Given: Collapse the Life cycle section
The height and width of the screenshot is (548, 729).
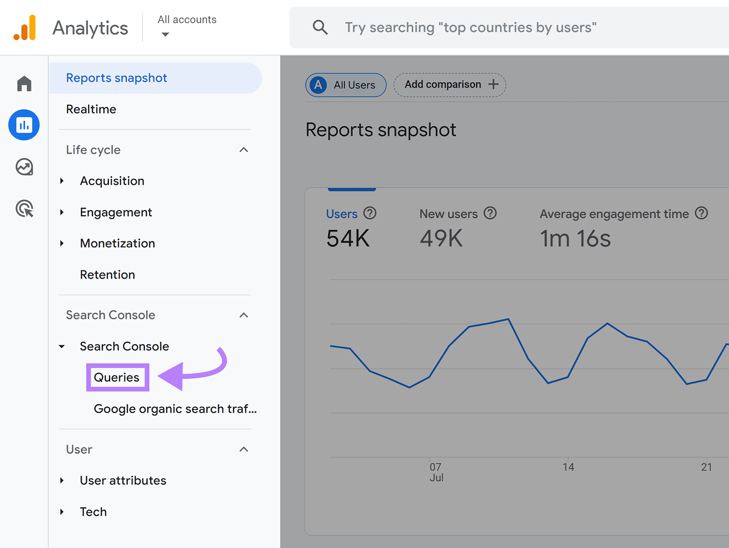Looking at the screenshot, I should pos(244,149).
